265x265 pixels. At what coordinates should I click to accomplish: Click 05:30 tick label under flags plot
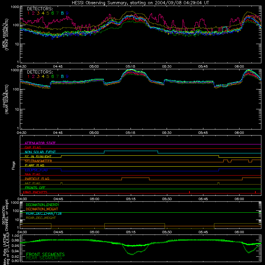coord(167,199)
